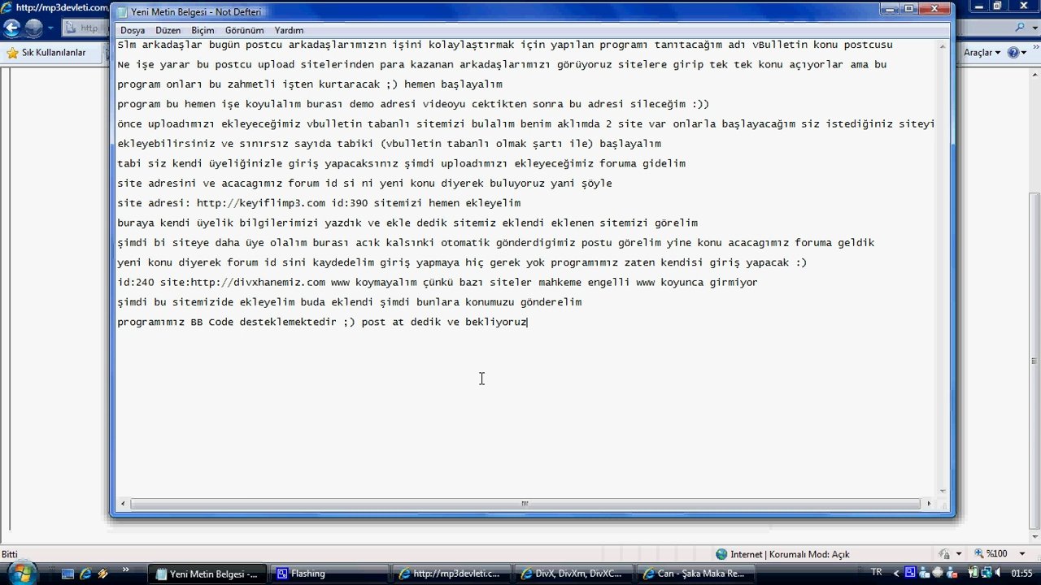Launch Internet Explorer from quick launch
Screen dimensions: 1041x585
coord(85,574)
